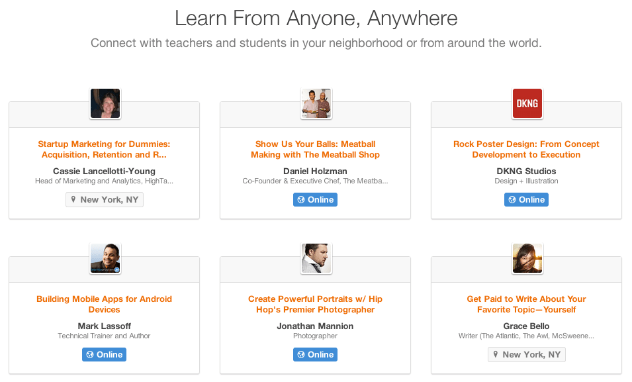The height and width of the screenshot is (382, 632).
Task: Click the teacher name Daniel Holzman
Action: pos(315,171)
